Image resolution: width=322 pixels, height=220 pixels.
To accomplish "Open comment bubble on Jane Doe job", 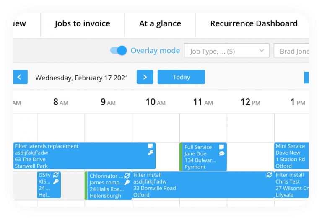I will [221, 154].
